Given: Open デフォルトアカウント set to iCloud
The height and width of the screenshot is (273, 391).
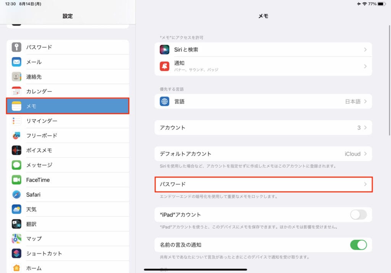Looking at the screenshot, I should click(263, 154).
